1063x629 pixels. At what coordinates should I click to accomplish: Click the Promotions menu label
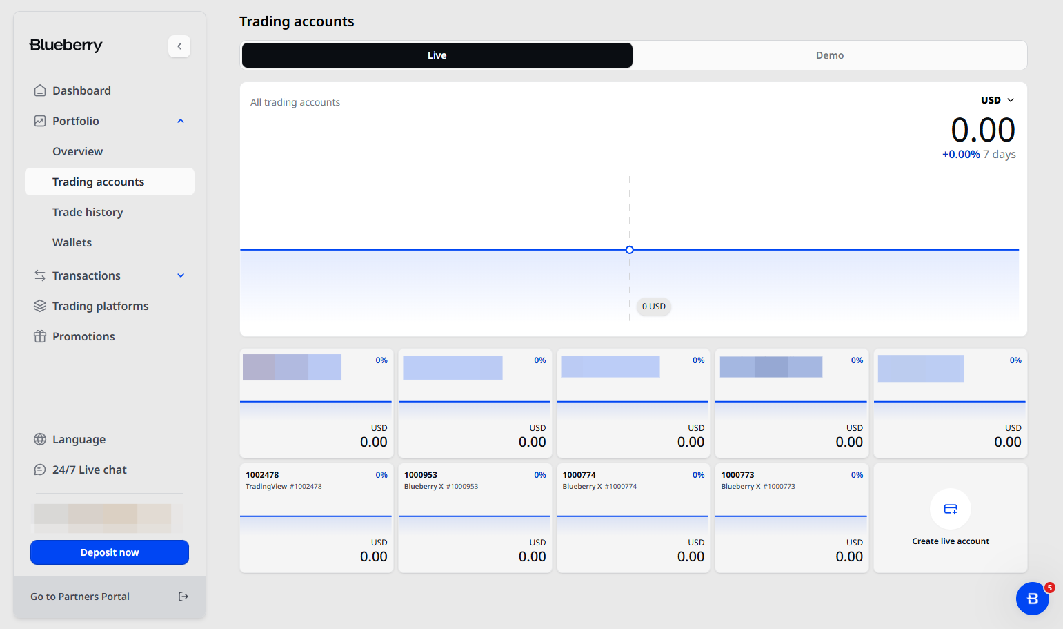pyautogui.click(x=83, y=336)
